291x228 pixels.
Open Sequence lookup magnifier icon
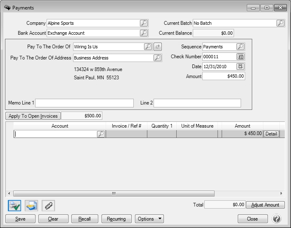240,47
